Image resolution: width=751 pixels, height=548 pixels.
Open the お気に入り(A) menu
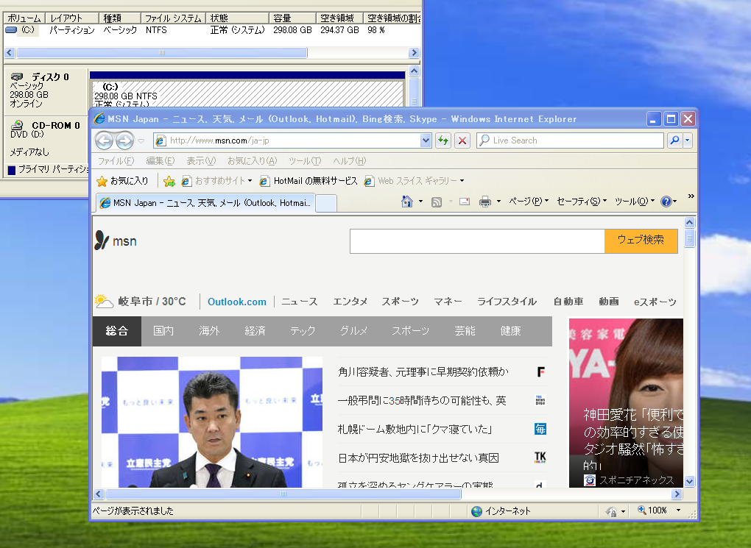pyautogui.click(x=252, y=161)
